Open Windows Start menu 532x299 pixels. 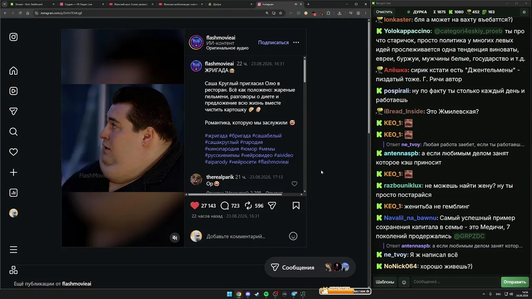(x=229, y=294)
